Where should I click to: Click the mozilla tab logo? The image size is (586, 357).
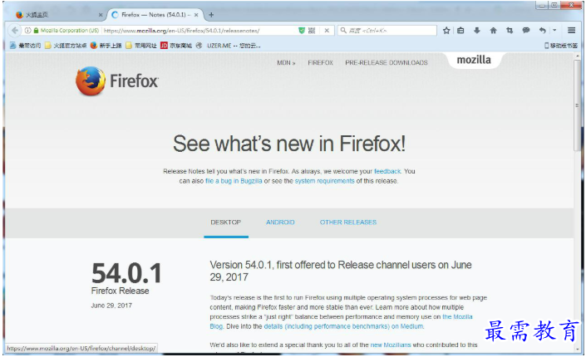tap(474, 60)
